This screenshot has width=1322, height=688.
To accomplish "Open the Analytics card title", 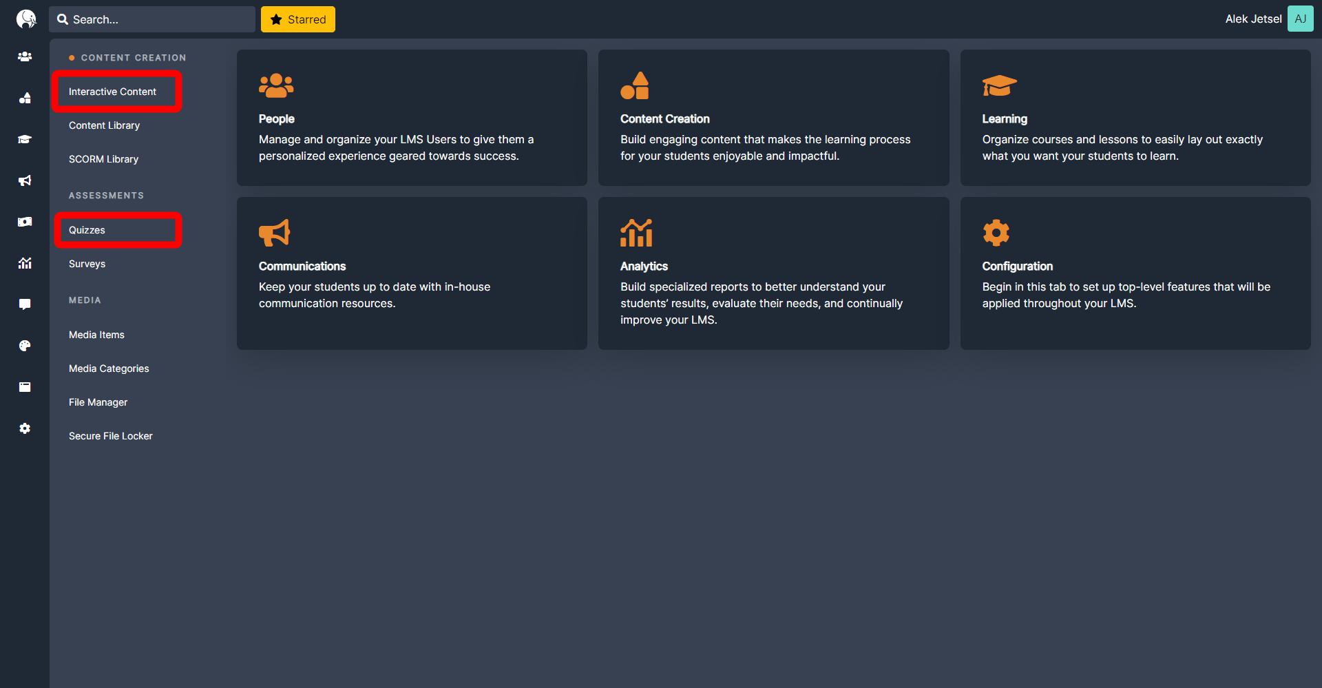I will [644, 266].
